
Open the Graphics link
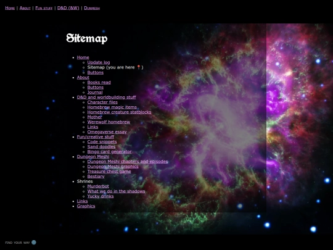click(86, 206)
